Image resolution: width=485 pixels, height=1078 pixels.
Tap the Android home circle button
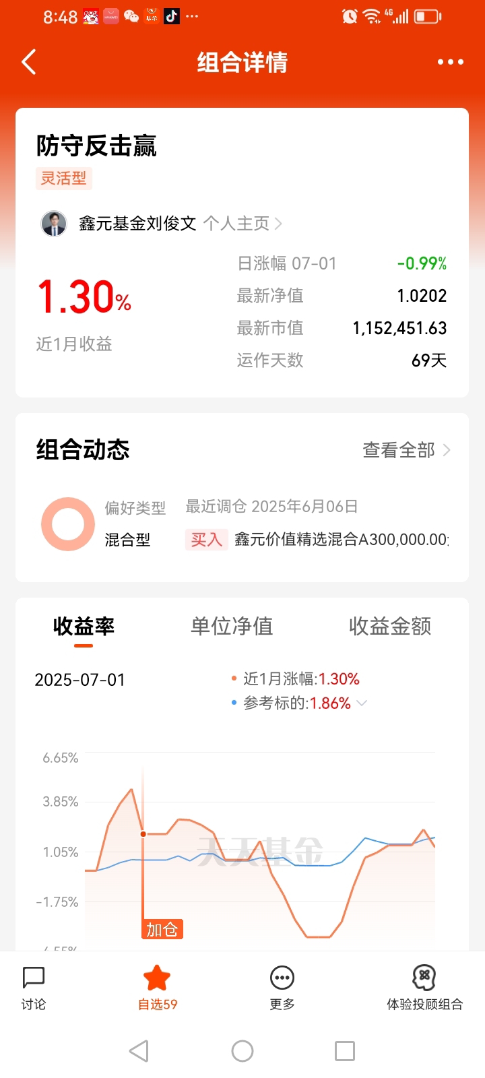243,1051
